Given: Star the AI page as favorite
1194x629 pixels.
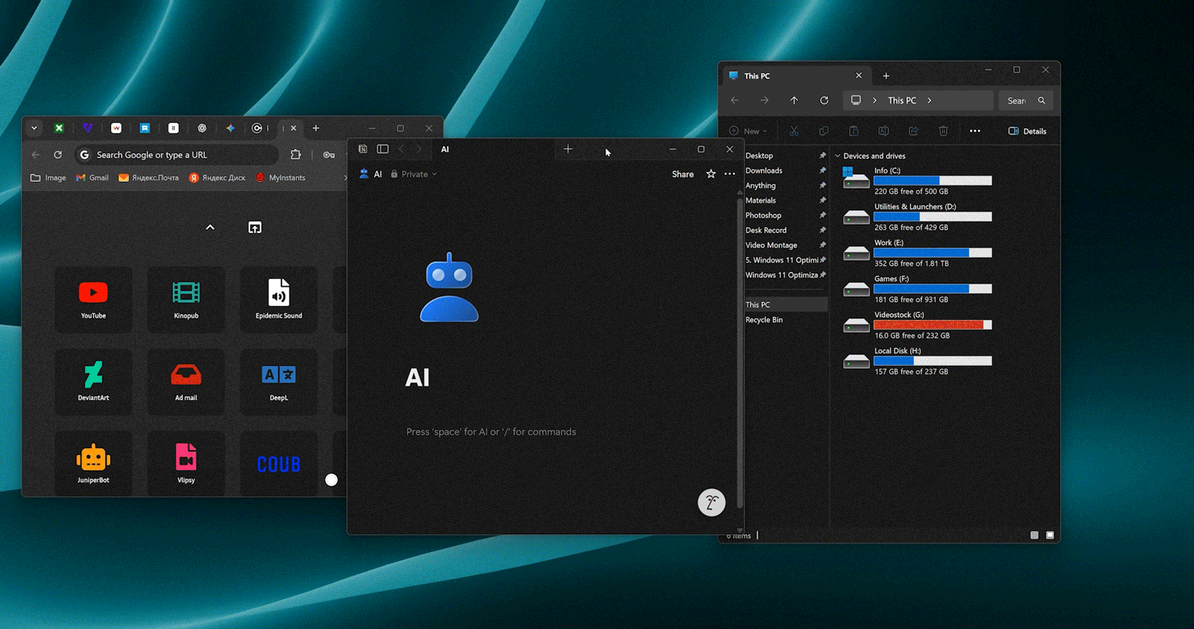Looking at the screenshot, I should 710,174.
